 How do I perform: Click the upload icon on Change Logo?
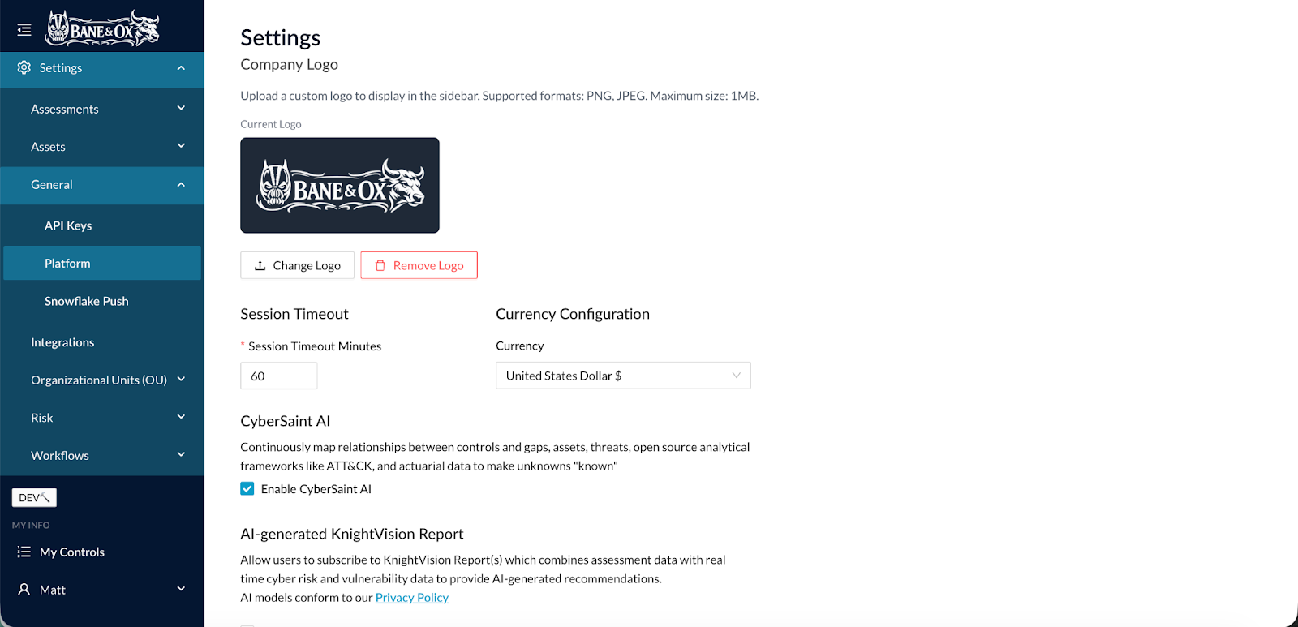pyautogui.click(x=260, y=266)
